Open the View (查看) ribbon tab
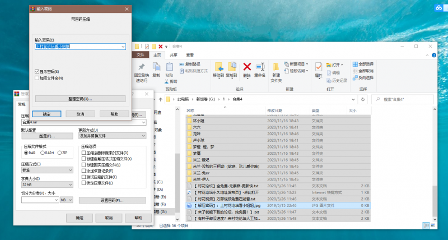Viewport: 448px width, 240px height. click(190, 55)
